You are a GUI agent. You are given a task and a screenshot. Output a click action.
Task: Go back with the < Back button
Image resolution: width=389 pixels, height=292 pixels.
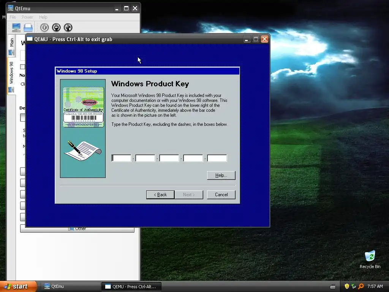tap(160, 195)
